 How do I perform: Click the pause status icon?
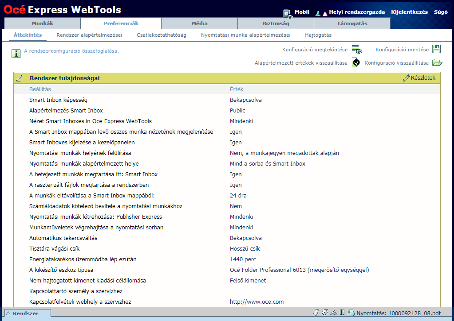tap(342, 312)
